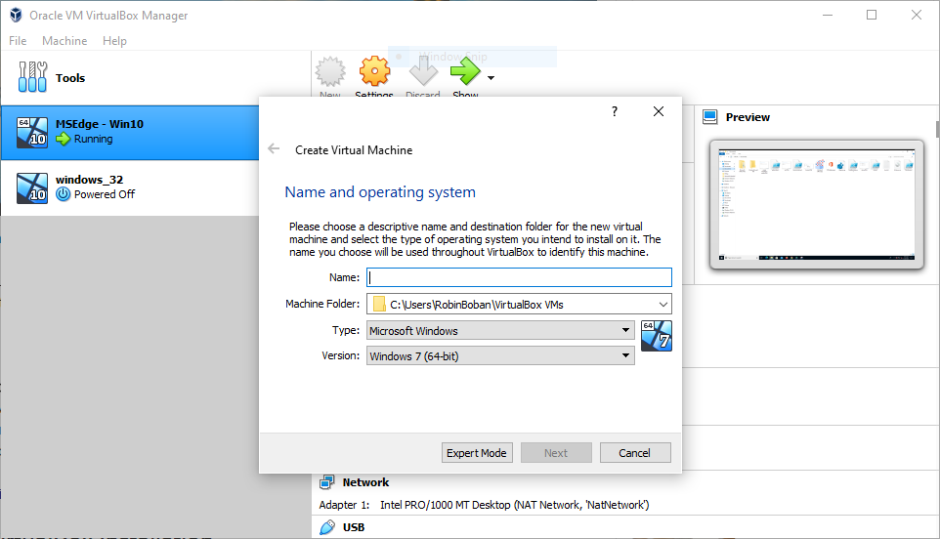Click the USB section icon
This screenshot has height=539, width=940.
tap(327, 527)
